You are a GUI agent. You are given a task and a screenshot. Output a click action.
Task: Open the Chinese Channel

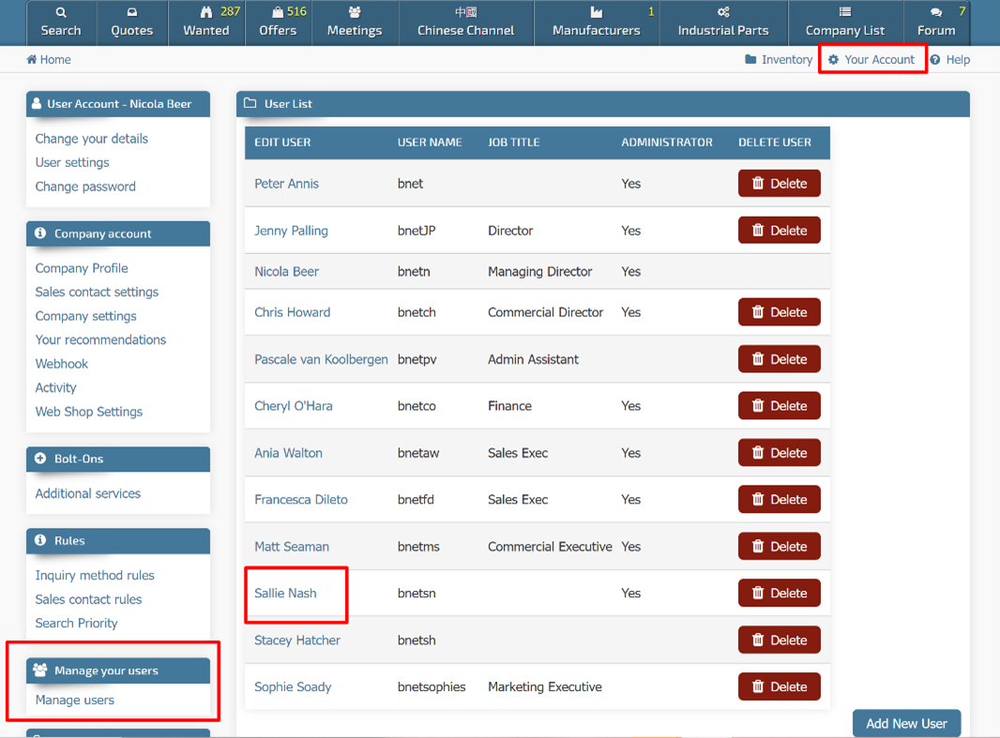pos(465,23)
